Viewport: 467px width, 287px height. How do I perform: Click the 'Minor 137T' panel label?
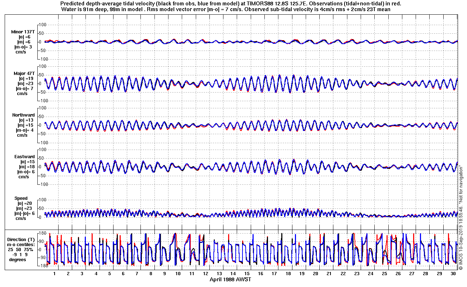(23, 32)
